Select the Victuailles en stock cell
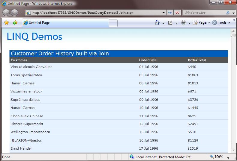237x161 pixels. 26,91
